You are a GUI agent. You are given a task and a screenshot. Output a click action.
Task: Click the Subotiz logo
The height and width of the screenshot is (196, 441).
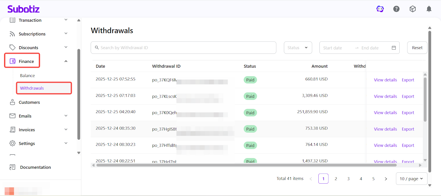[23, 9]
